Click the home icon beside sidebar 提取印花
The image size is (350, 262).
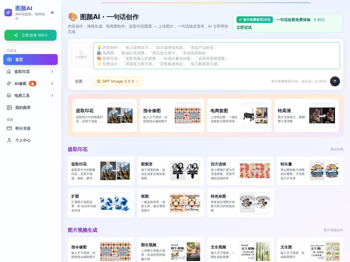pos(9,72)
